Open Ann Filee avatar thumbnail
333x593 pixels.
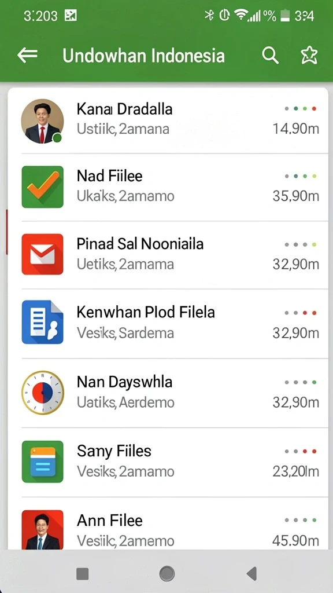point(42,529)
